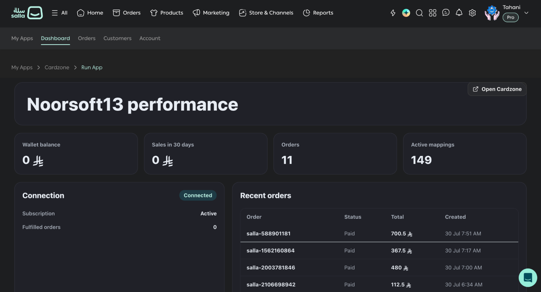The image size is (541, 292).
Task: Open the Marketing menu
Action: 211,13
